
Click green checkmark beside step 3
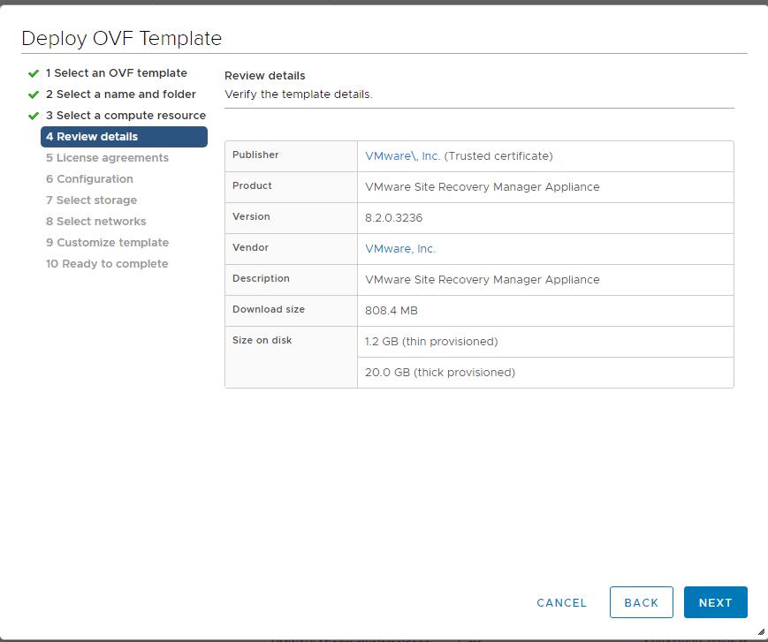coord(34,116)
